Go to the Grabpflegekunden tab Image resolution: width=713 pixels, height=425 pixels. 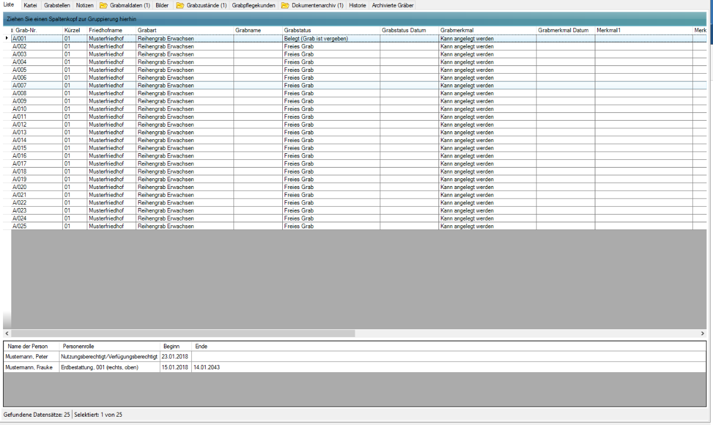click(254, 5)
